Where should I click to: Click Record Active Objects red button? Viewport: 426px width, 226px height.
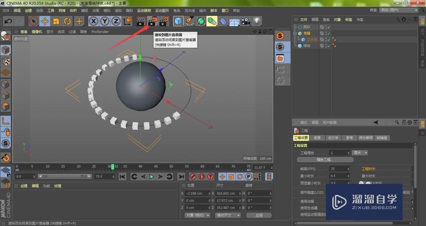click(193, 177)
